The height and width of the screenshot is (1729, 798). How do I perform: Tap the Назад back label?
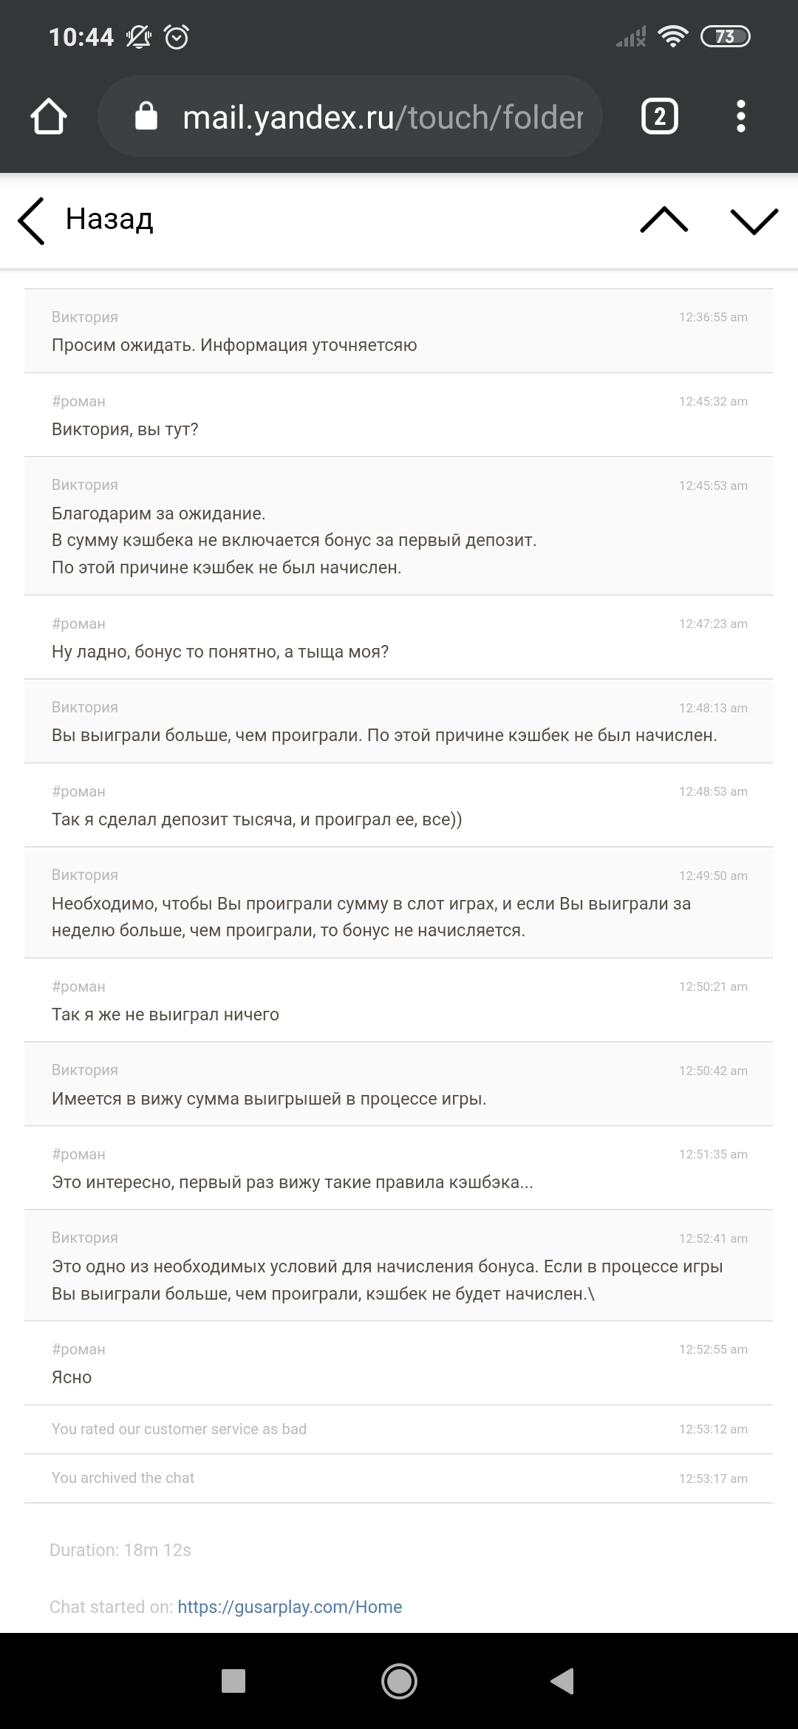point(109,219)
